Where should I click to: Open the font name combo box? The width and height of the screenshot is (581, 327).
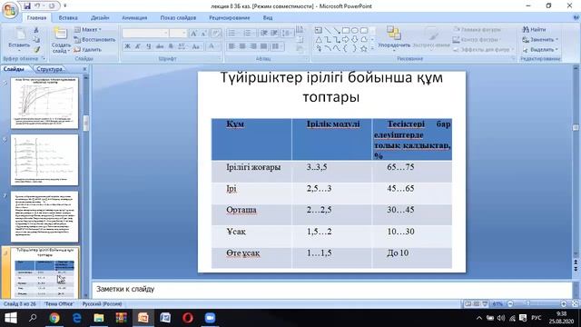tap(145, 34)
